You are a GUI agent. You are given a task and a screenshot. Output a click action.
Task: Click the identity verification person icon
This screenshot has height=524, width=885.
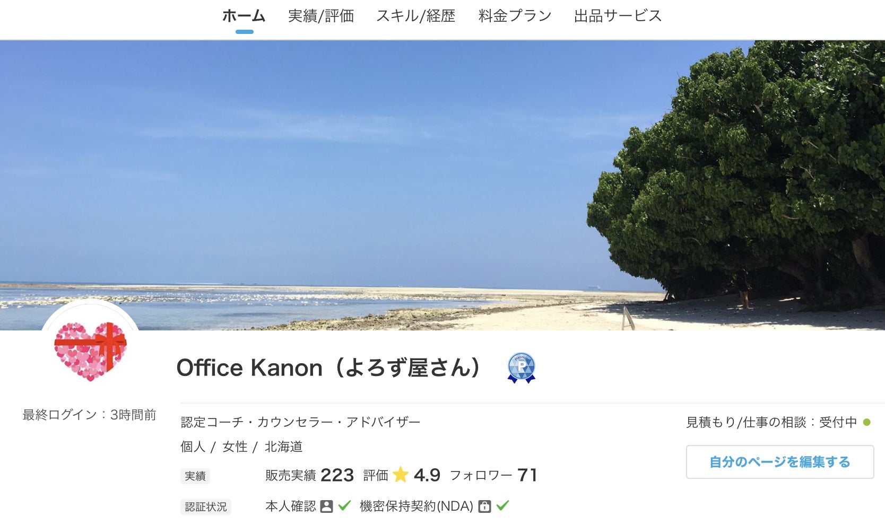[327, 506]
